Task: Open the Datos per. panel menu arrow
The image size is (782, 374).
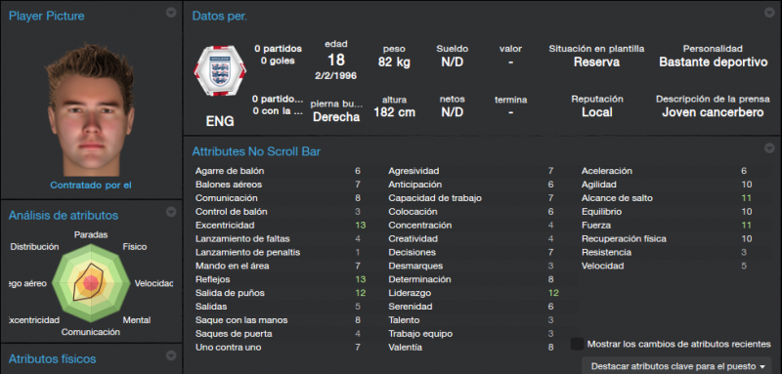Action: click(768, 13)
